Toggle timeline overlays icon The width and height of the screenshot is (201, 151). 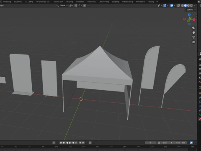pyautogui.click(x=191, y=143)
